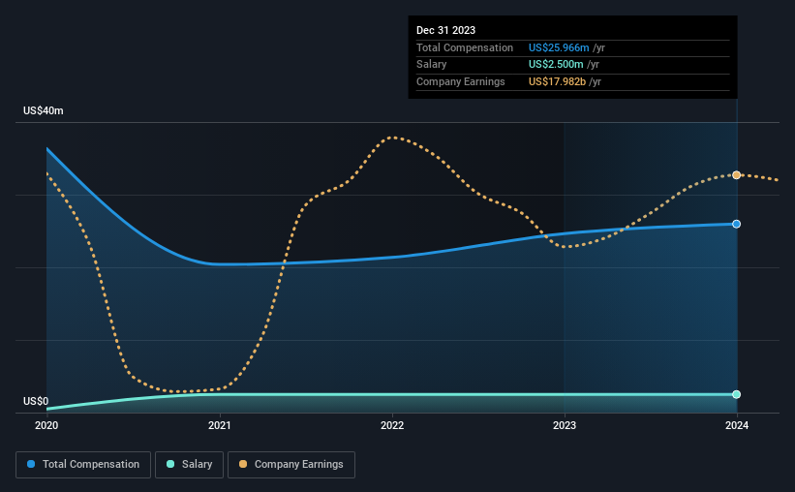Select the 2023 x-axis label
Image resolution: width=795 pixels, height=492 pixels.
565,425
